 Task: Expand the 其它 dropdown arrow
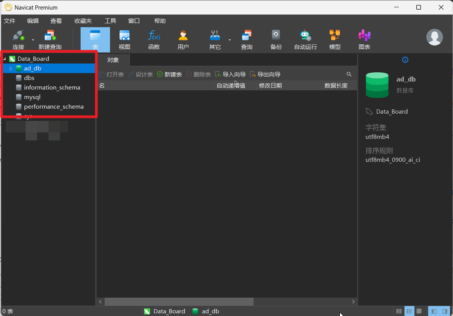click(x=230, y=40)
